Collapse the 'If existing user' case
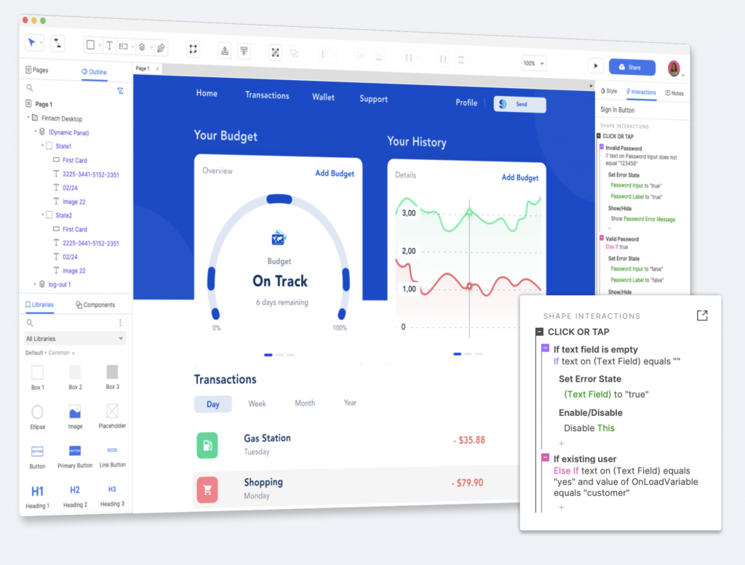The width and height of the screenshot is (745, 565). point(545,458)
